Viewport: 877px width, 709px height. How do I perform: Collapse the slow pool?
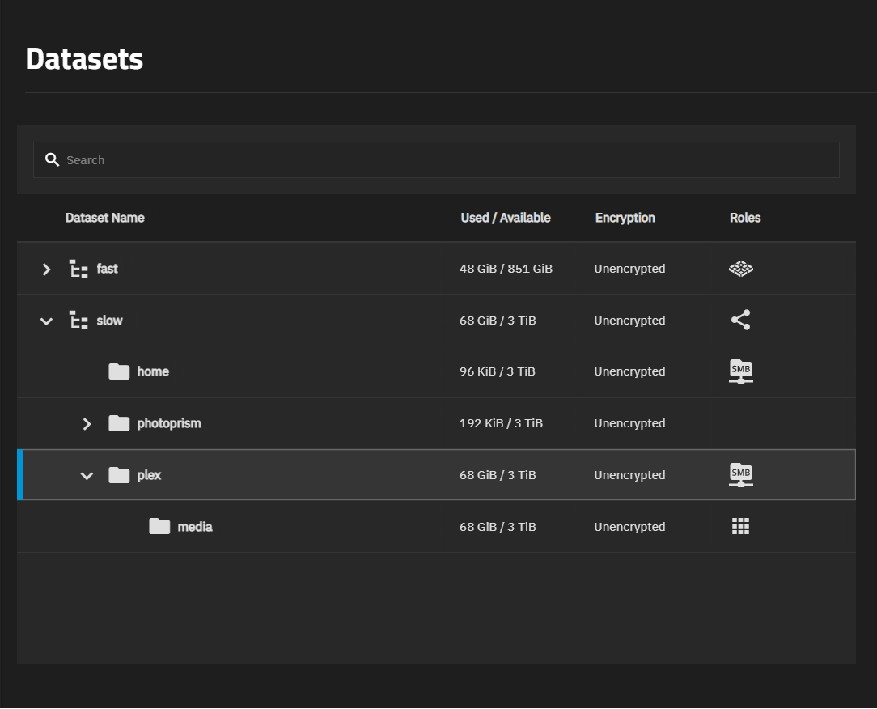(x=46, y=321)
